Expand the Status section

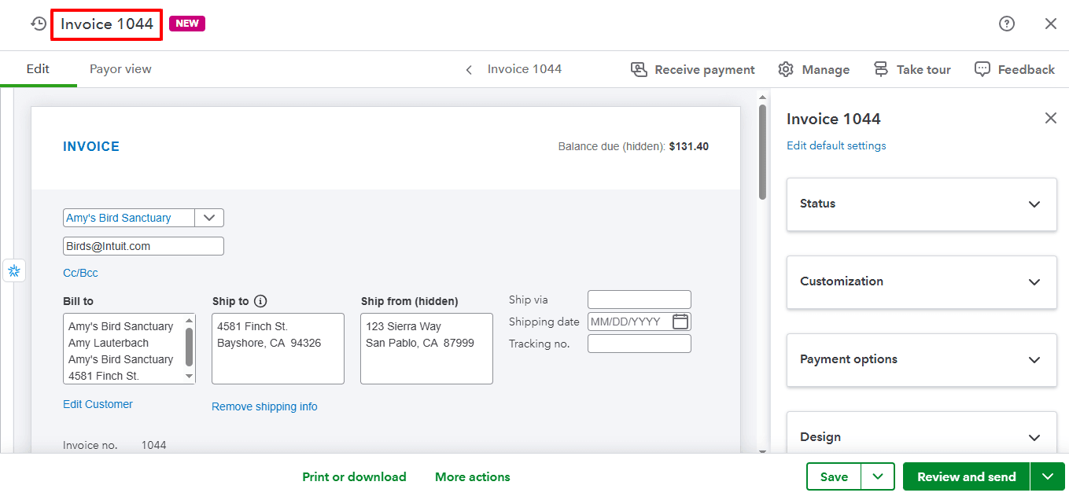1034,204
